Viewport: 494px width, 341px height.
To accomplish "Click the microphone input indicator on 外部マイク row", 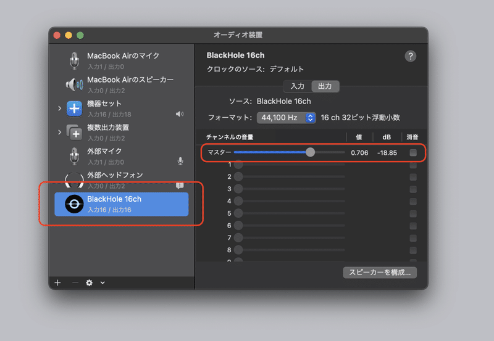I will coord(180,161).
